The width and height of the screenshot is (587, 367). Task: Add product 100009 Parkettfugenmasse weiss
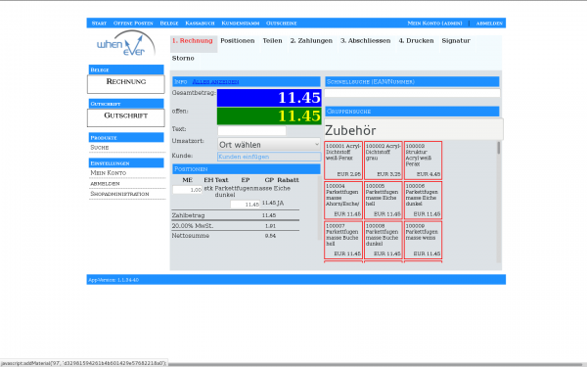(x=423, y=240)
